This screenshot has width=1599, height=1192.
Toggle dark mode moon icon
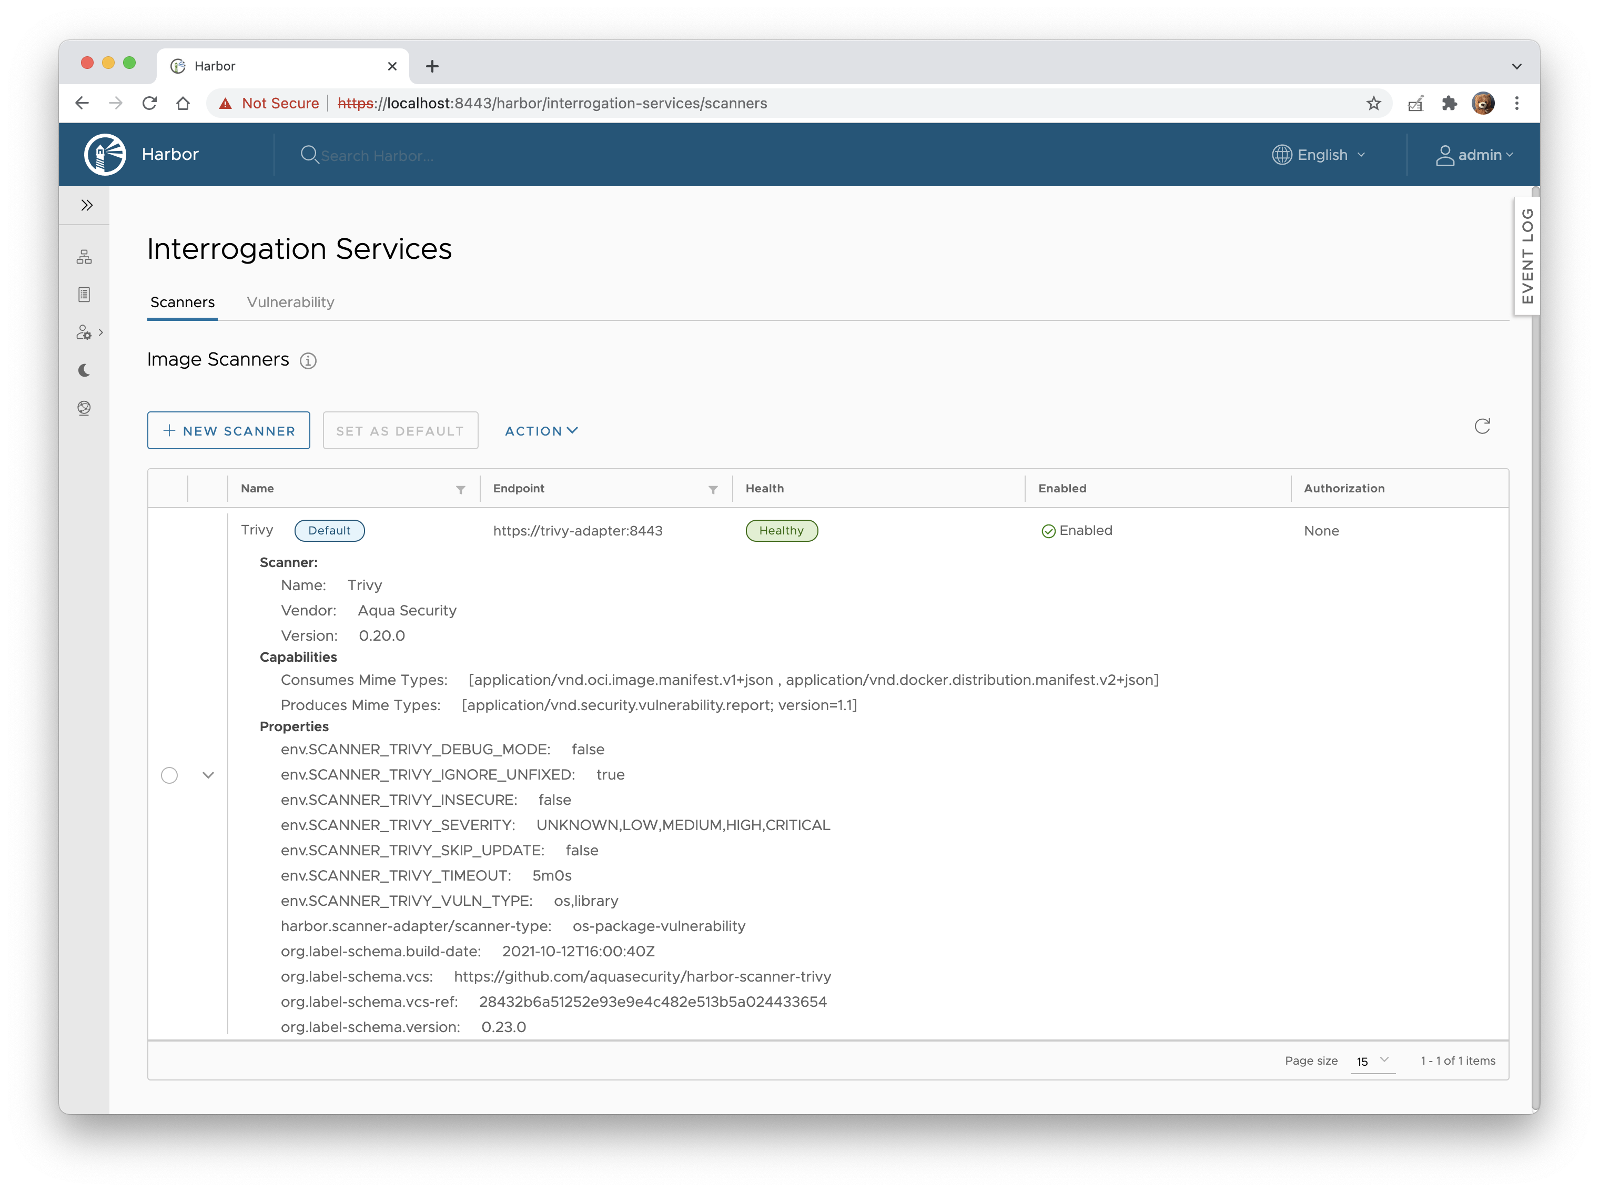tap(85, 370)
